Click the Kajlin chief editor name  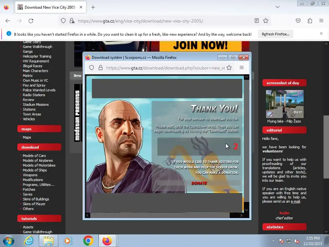(284, 213)
